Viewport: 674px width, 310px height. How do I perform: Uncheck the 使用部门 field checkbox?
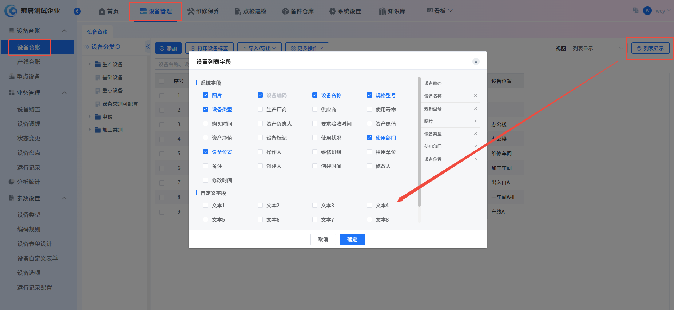[x=369, y=138]
